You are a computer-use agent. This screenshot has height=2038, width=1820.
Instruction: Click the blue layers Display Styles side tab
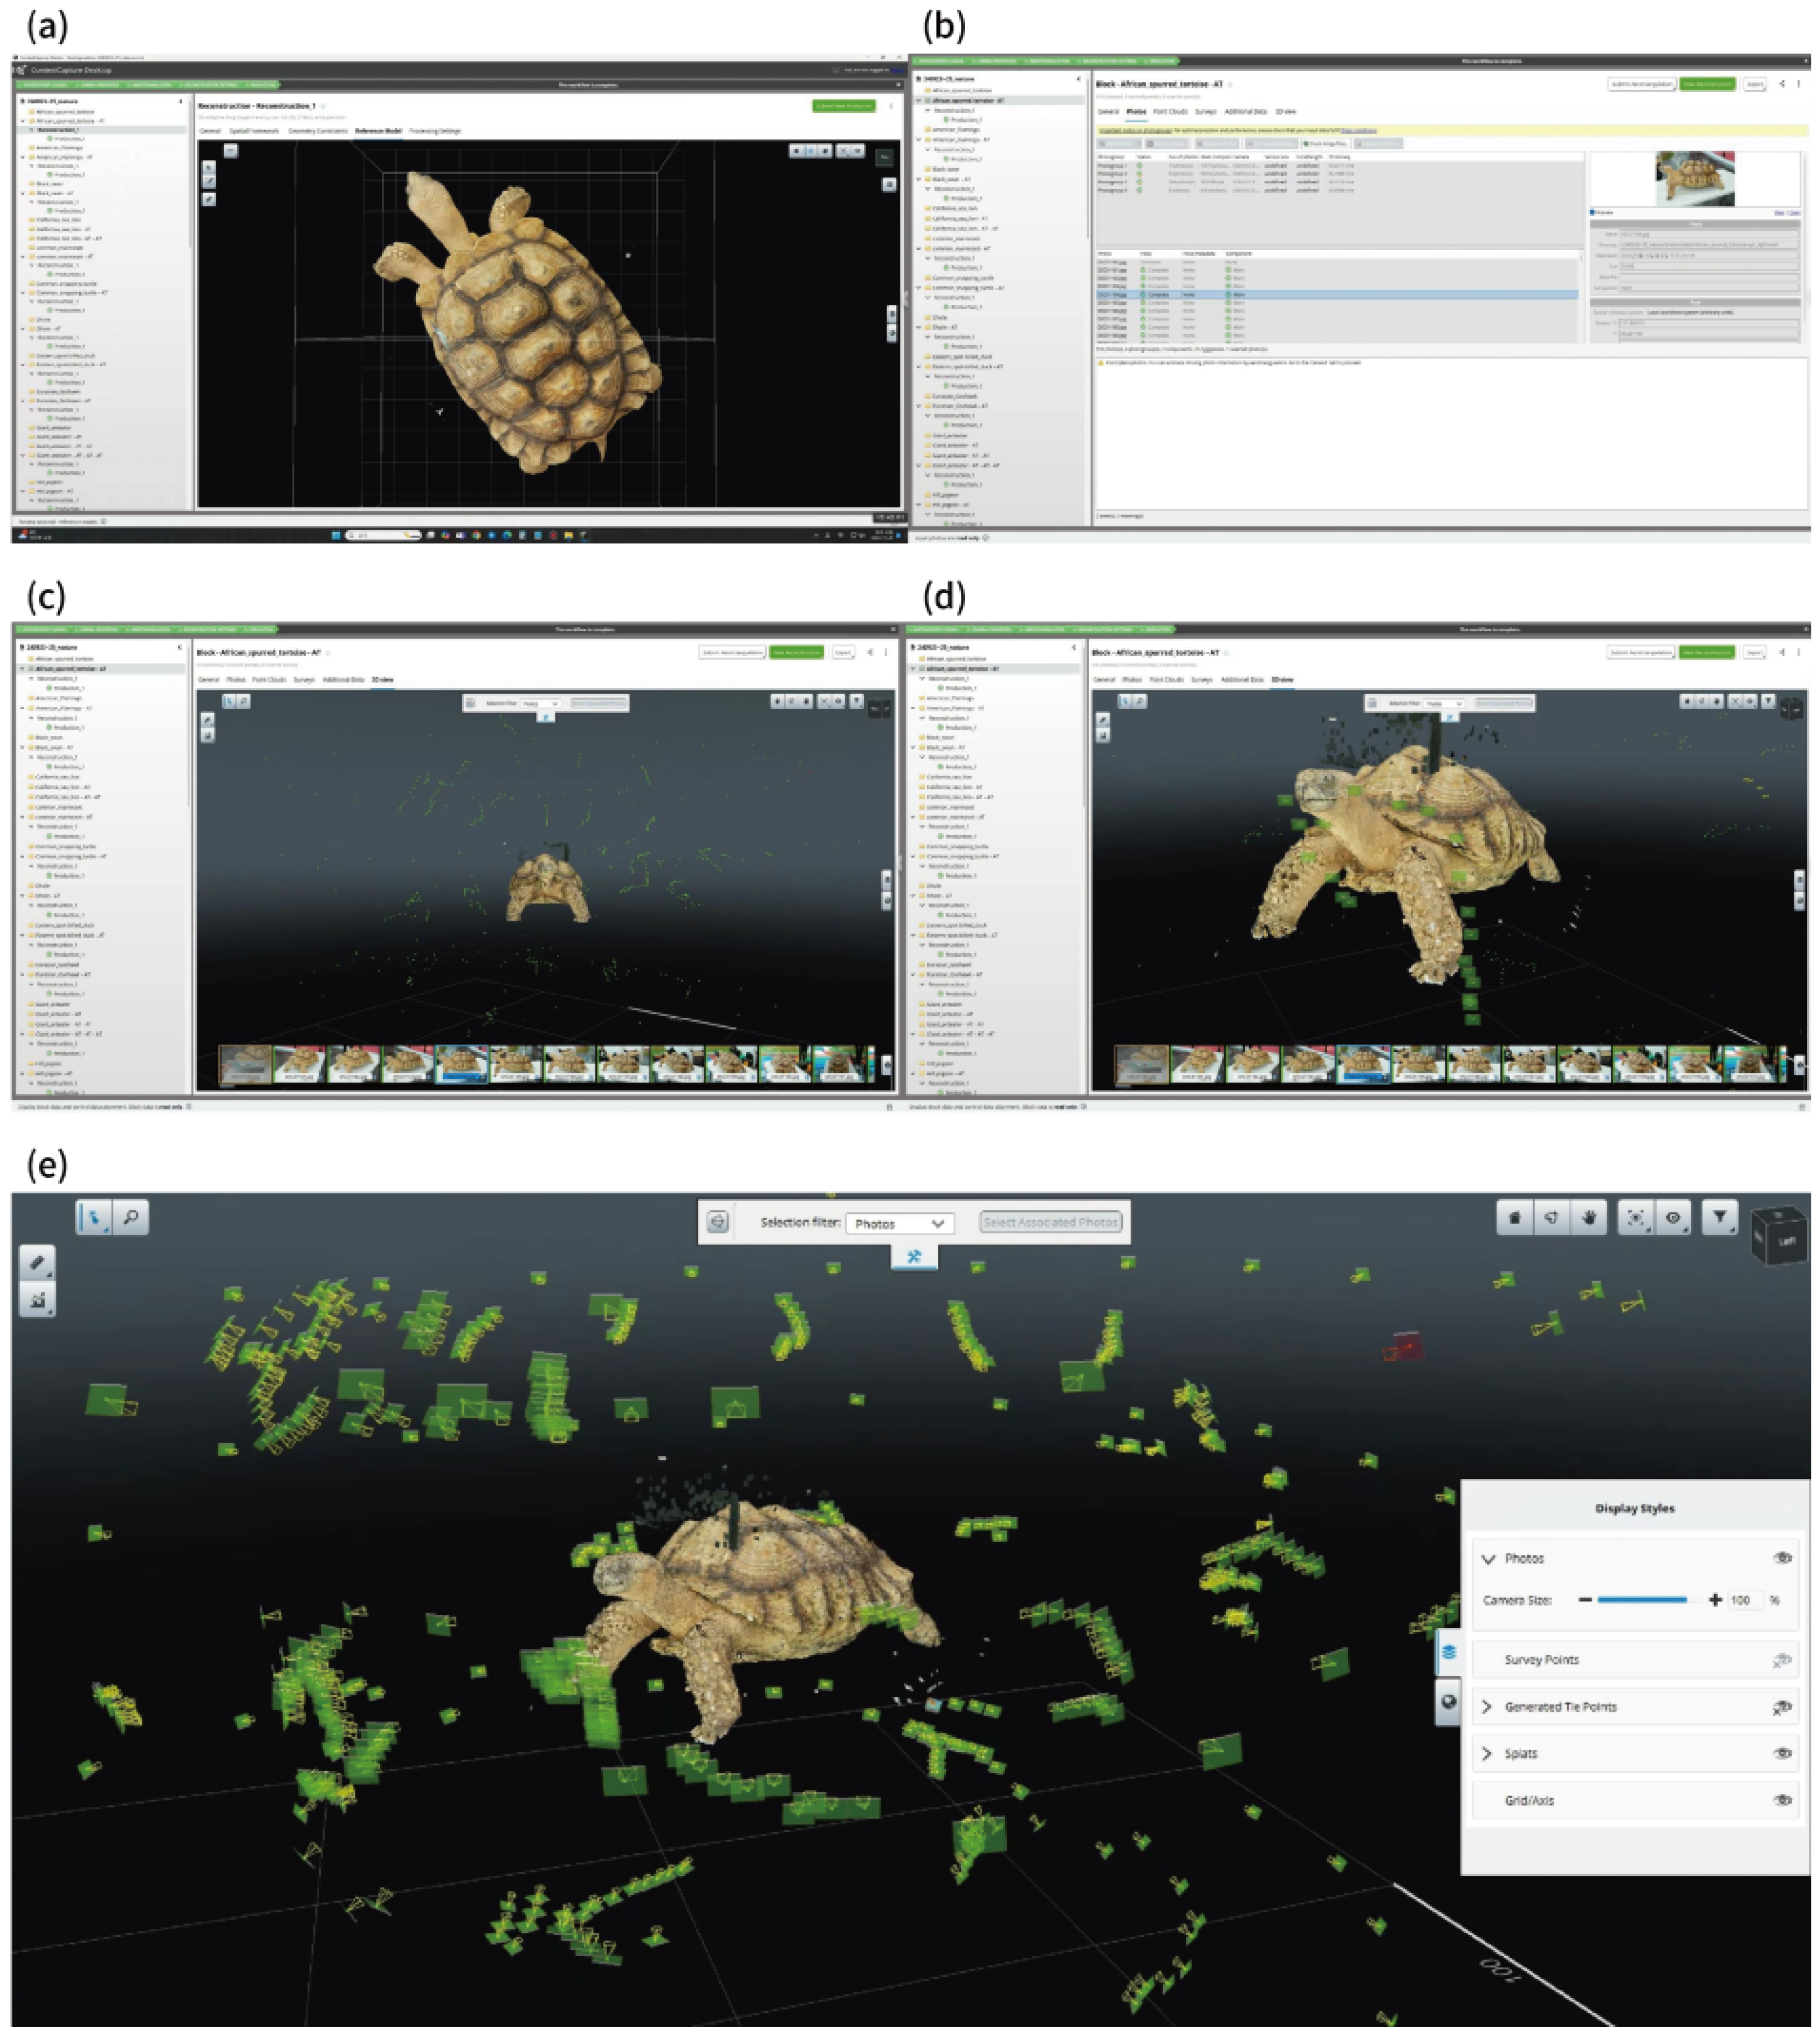(x=1448, y=1653)
